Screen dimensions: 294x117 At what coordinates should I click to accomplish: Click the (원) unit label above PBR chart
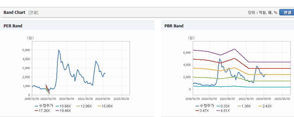191,38
